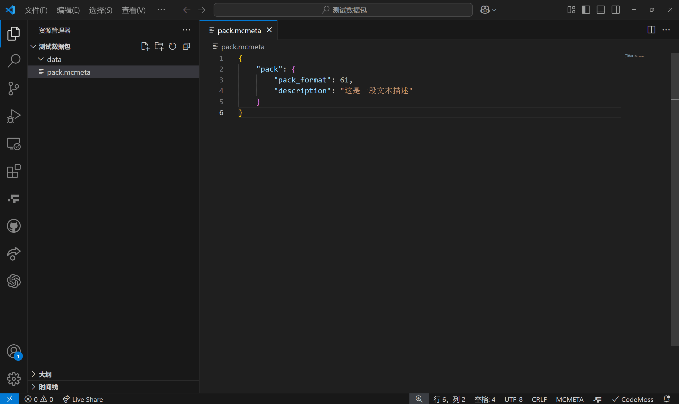Open the 文件(F) menu
Viewport: 679px width, 404px height.
pos(36,10)
